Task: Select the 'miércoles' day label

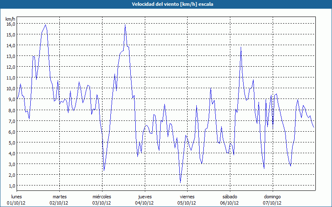Action: point(102,197)
